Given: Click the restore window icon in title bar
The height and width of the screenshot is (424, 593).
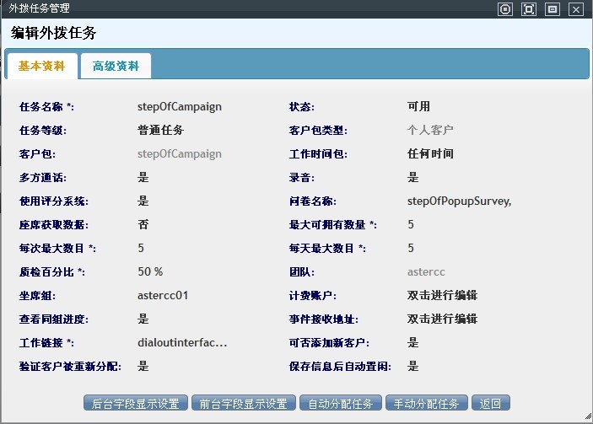Looking at the screenshot, I should (553, 9).
